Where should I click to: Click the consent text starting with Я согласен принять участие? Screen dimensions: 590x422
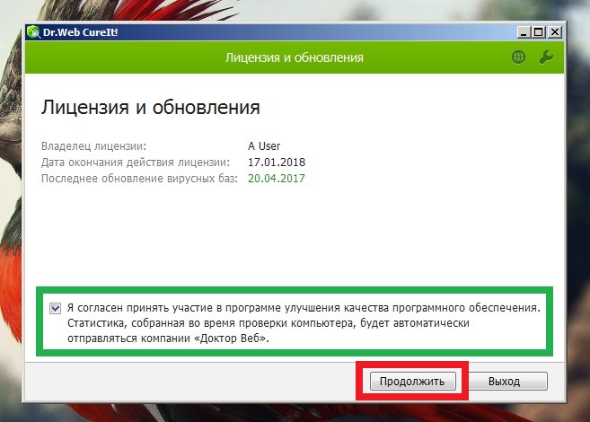[x=304, y=323]
